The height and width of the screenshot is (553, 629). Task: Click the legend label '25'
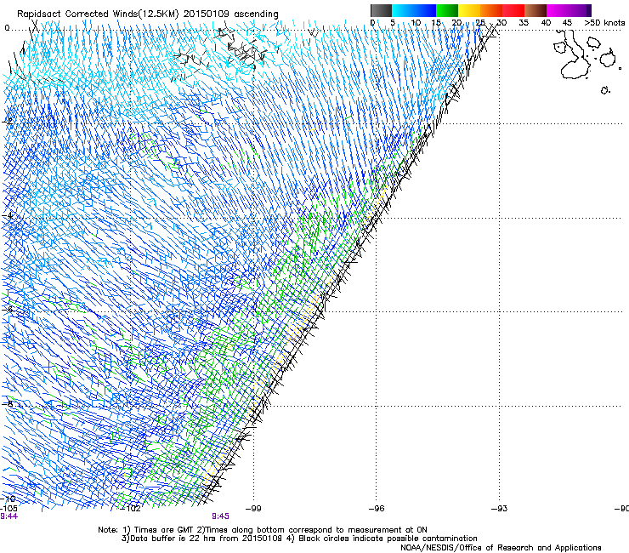pos(480,22)
